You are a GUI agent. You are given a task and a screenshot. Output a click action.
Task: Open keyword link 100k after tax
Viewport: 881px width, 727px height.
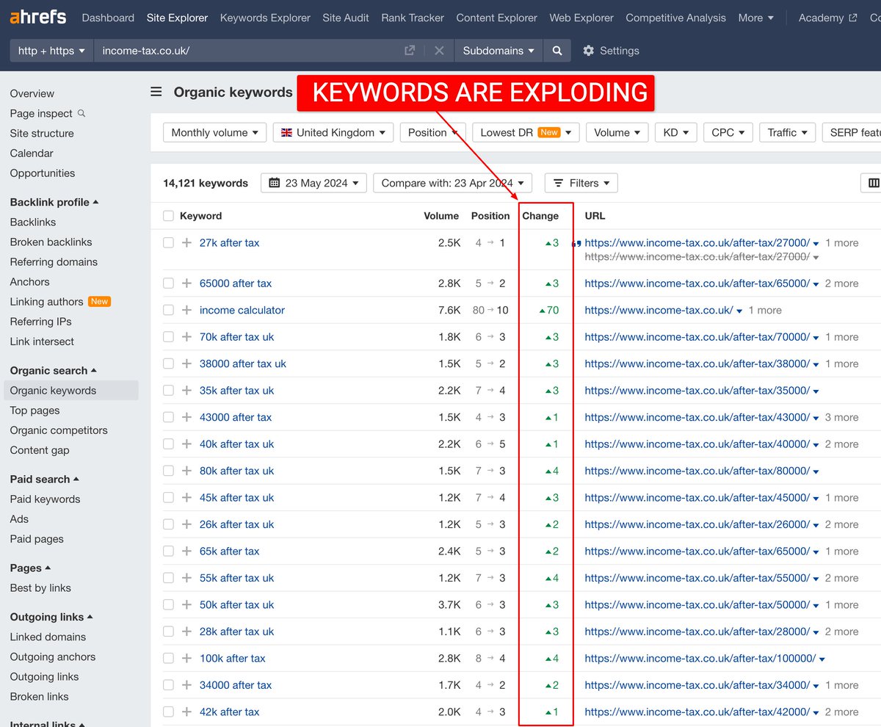pos(233,659)
